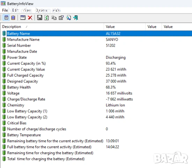Select the Manufacture Name row
Image resolution: width=192 pixels, height=168 pixels.
point(97,40)
